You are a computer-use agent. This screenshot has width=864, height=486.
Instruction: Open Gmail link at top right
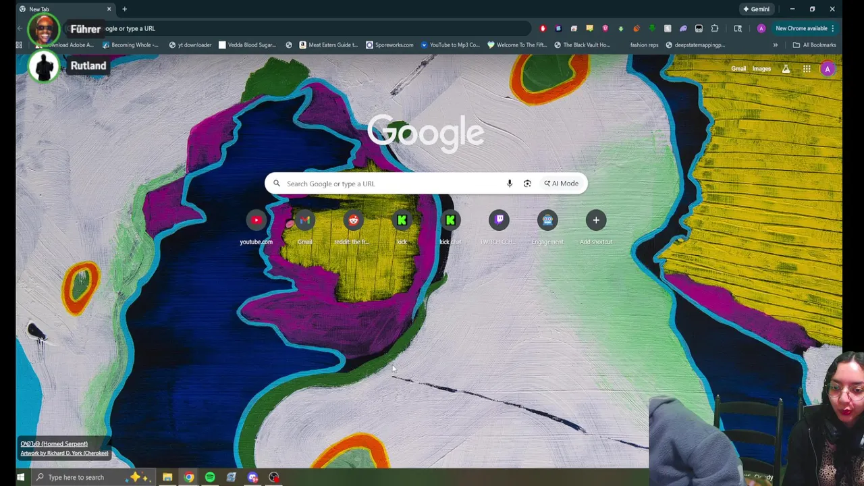pos(738,69)
